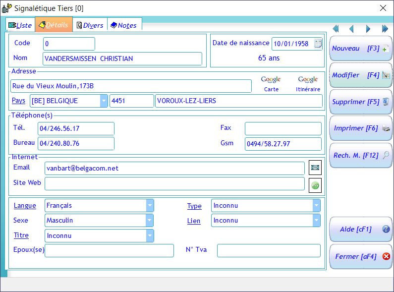Click the Titre label link
This screenshot has height=292, width=394.
coord(21,235)
